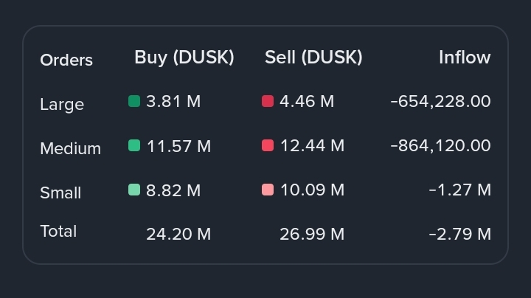Click the red Large sell color swatch
Viewport: 531px width, 298px height.
coord(268,101)
